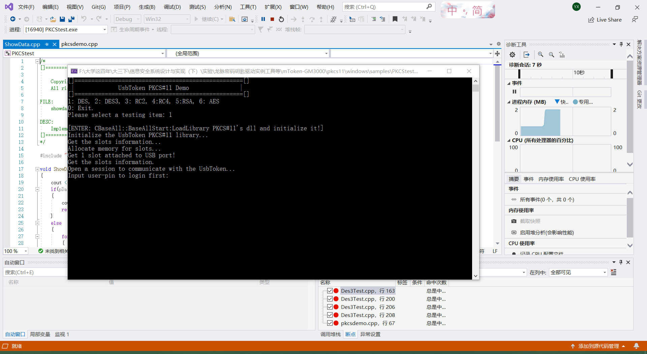Open the PKCStest project scope dropdown
This screenshot has width=647, height=354.
(85, 54)
